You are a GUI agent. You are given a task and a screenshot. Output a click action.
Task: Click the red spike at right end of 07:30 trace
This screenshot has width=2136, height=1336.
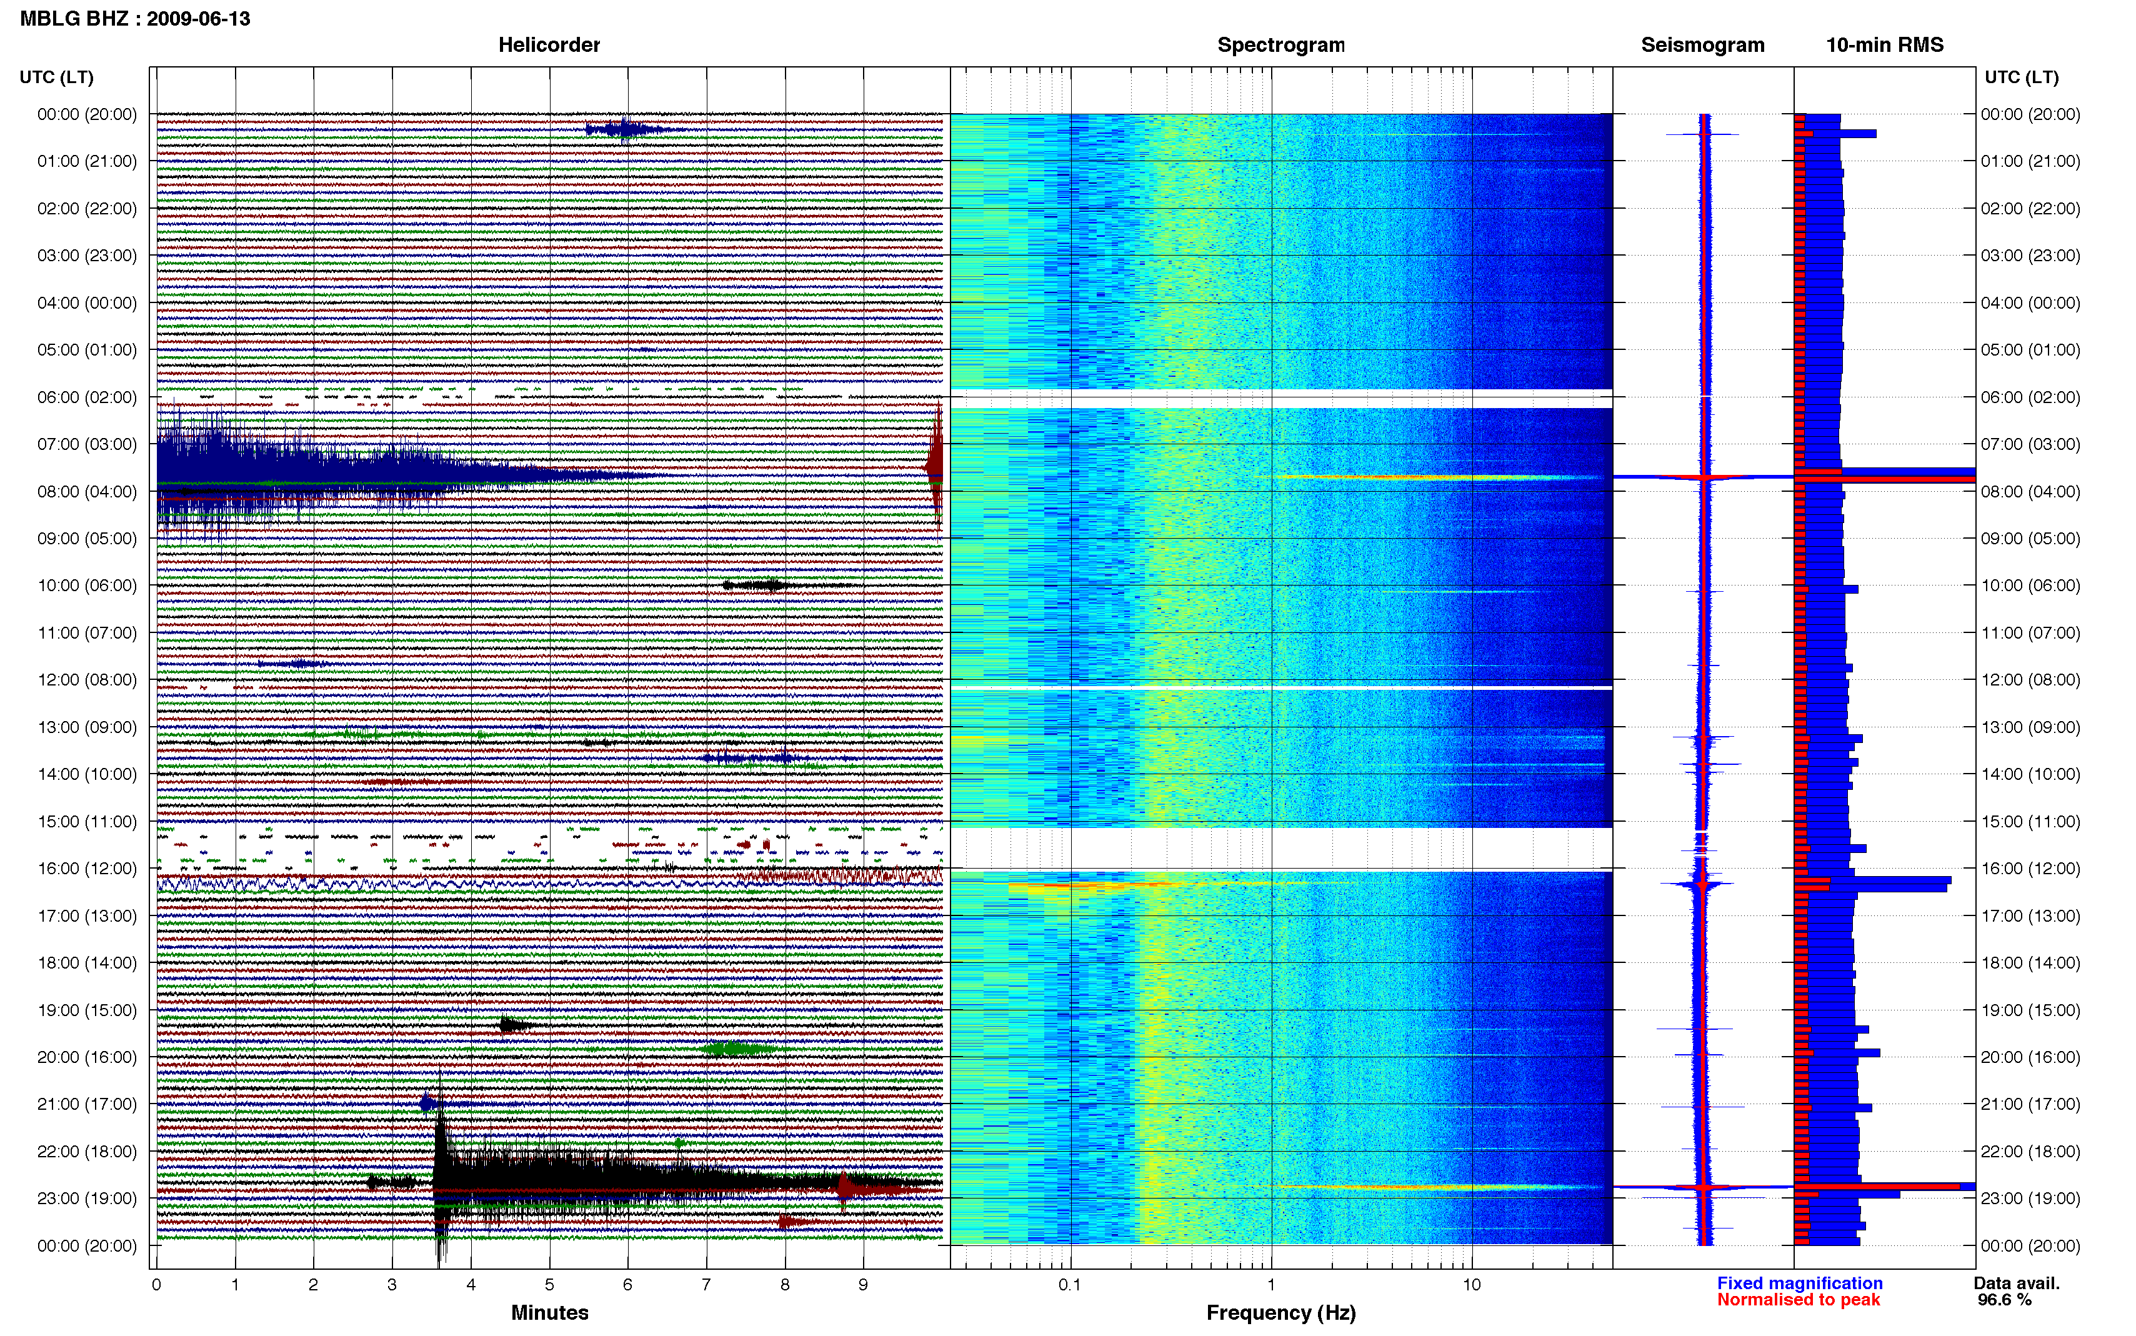coord(936,467)
